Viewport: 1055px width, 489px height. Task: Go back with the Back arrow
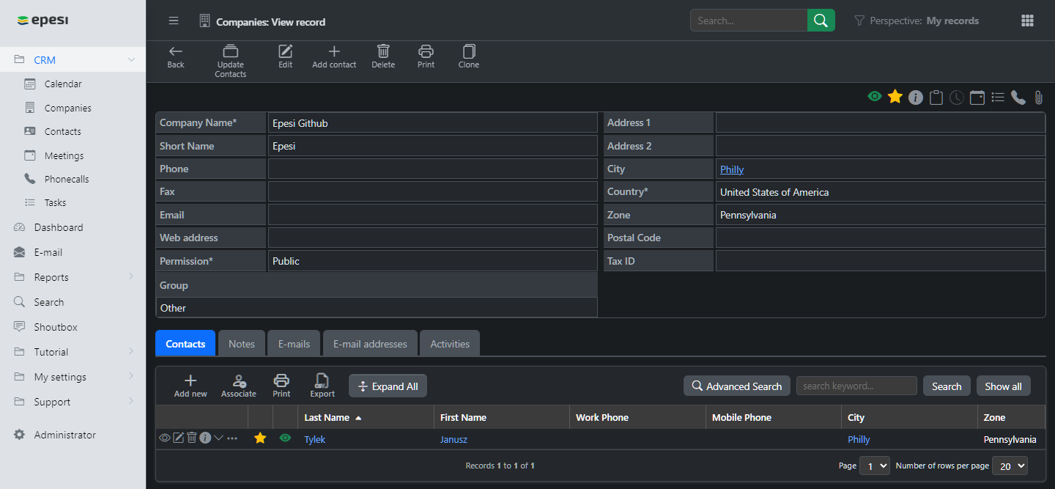[x=176, y=56]
